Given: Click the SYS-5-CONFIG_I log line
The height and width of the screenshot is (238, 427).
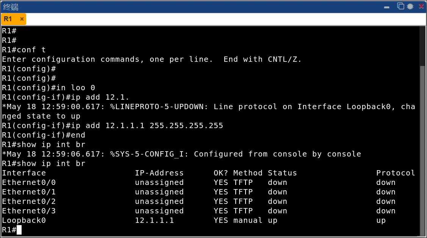Looking at the screenshot, I should pos(181,154).
